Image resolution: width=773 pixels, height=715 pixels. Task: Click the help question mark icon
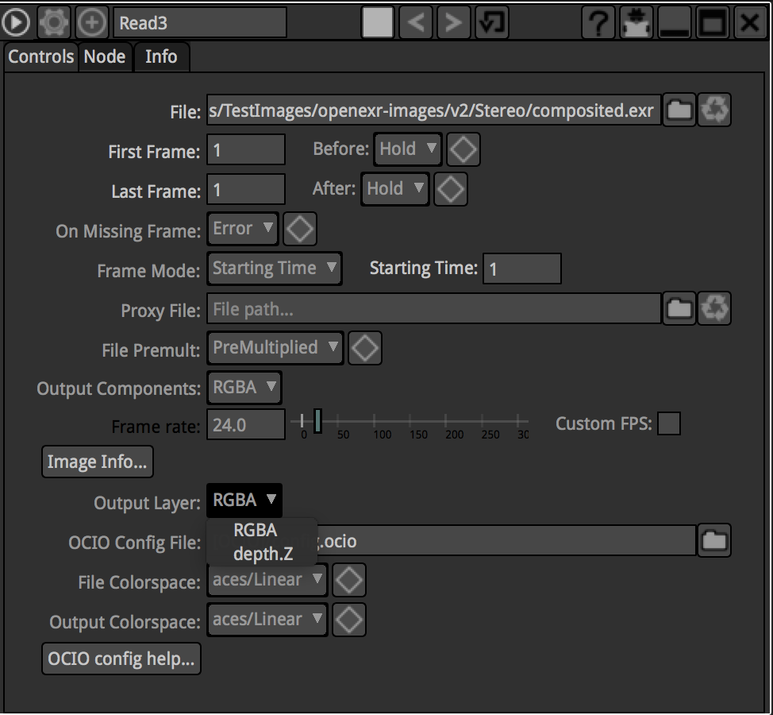coord(599,23)
